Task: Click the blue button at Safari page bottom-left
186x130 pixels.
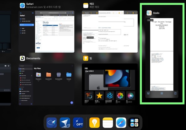Action: 38,48
